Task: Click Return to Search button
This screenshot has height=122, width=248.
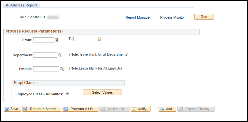Action: [41, 109]
